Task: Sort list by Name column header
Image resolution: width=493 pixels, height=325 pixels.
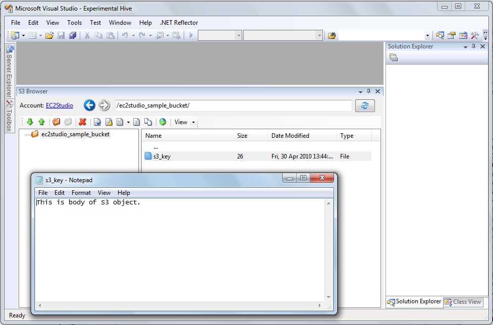Action: pyautogui.click(x=188, y=135)
